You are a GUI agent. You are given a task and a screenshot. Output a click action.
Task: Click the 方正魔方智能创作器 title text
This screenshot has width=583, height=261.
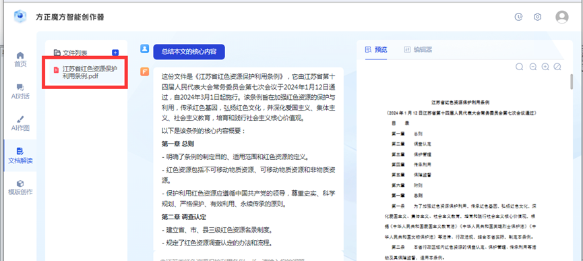[70, 17]
